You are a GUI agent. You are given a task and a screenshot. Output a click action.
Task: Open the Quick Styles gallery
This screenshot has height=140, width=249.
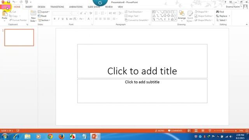click(190, 16)
